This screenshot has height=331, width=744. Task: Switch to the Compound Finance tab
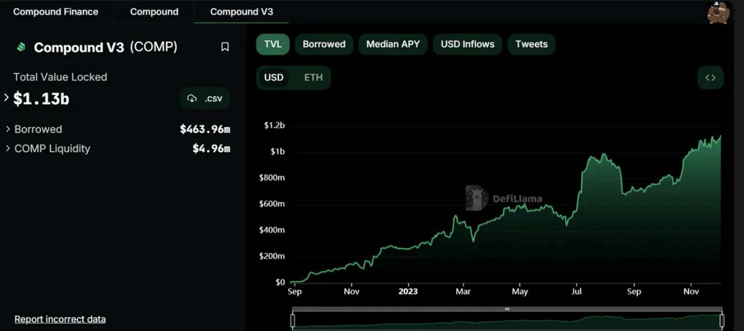[x=55, y=12]
